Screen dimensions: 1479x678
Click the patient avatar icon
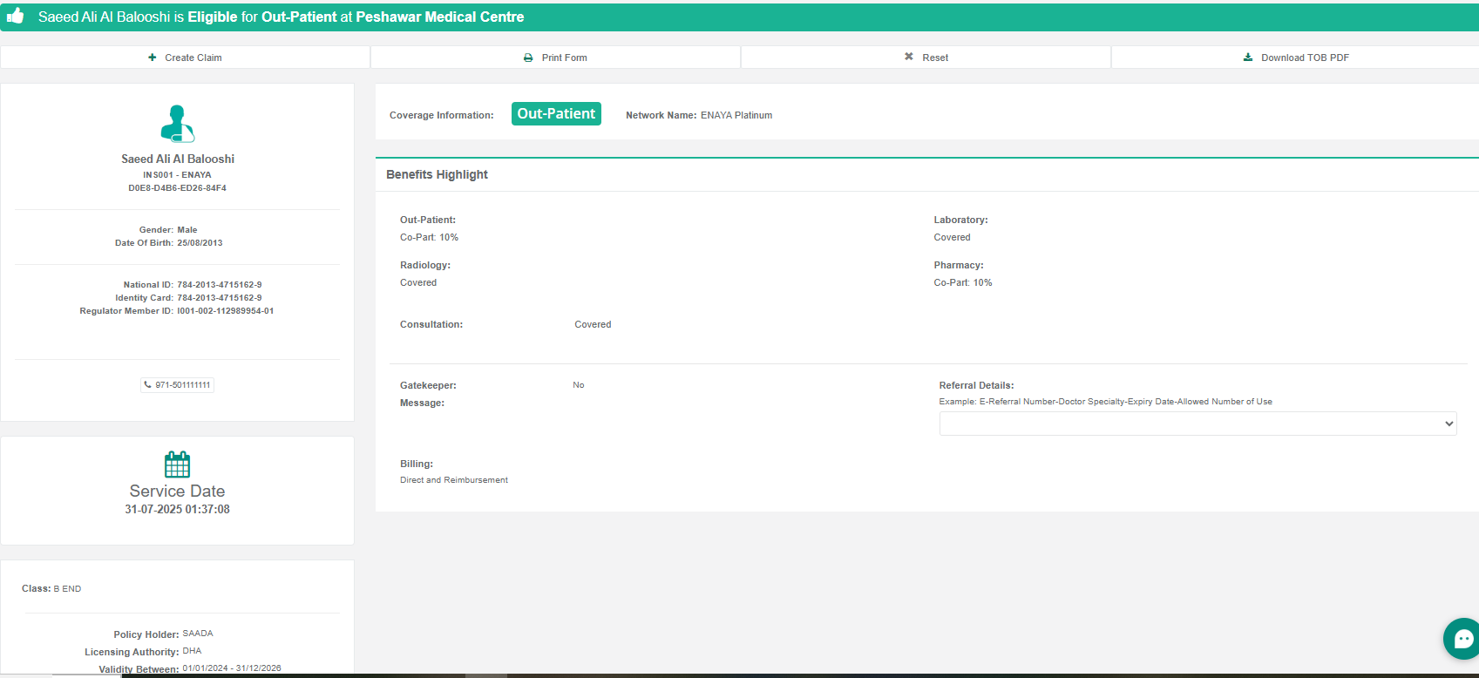click(177, 124)
